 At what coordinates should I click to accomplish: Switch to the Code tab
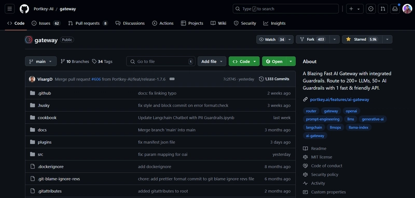16,23
